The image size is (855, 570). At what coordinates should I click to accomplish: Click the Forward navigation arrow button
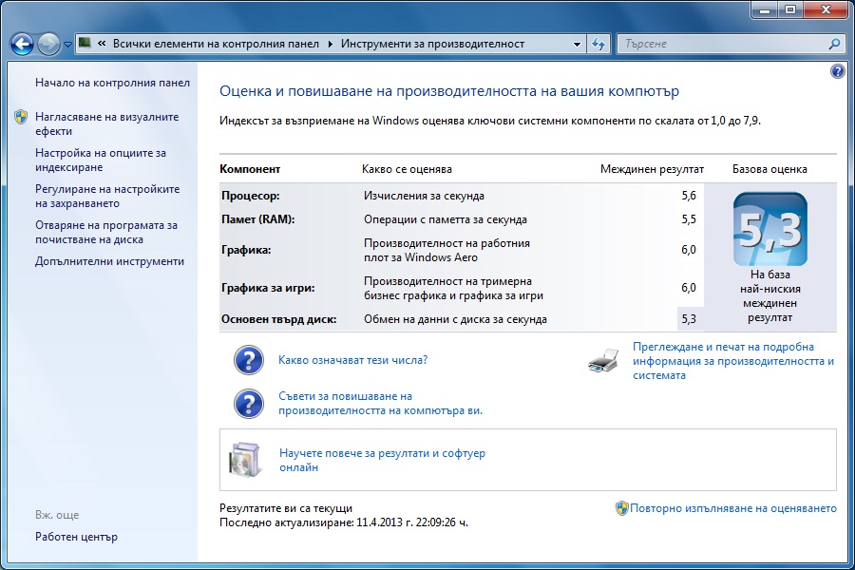[x=48, y=45]
